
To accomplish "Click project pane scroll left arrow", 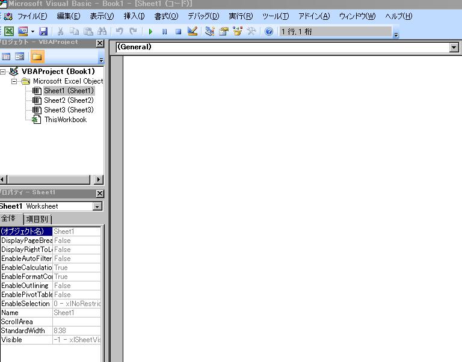I will [x=3, y=179].
